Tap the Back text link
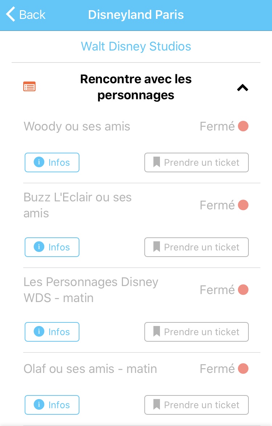Screen dimensions: 272x426 [x=32, y=15]
